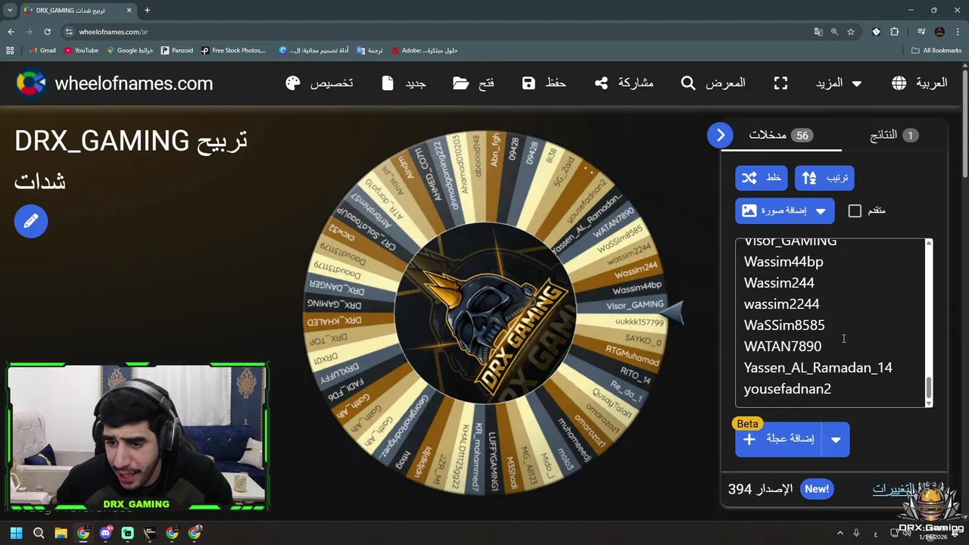Open File Explorer from the taskbar
Image resolution: width=969 pixels, height=545 pixels.
[61, 533]
